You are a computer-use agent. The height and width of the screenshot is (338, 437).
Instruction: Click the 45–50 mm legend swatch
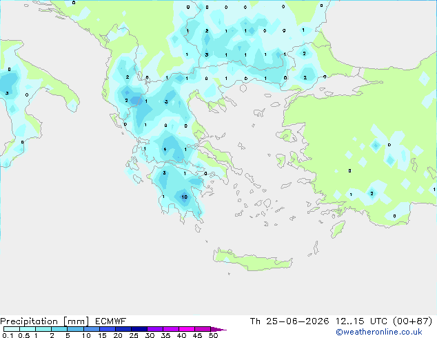coord(203,329)
